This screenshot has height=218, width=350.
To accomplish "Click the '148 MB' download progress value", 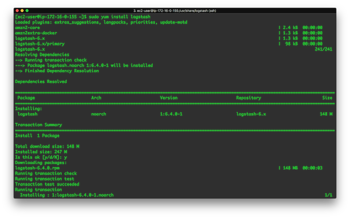I will tap(290, 168).
